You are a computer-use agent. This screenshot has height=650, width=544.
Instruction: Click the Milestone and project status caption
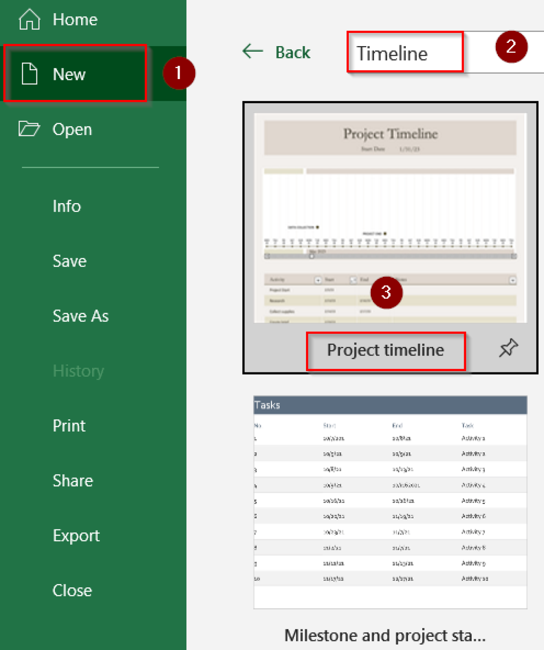385,635
